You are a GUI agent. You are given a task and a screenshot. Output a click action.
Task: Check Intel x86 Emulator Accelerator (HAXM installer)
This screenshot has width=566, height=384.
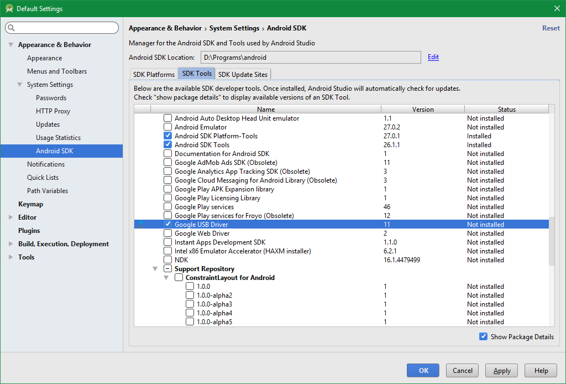point(167,251)
